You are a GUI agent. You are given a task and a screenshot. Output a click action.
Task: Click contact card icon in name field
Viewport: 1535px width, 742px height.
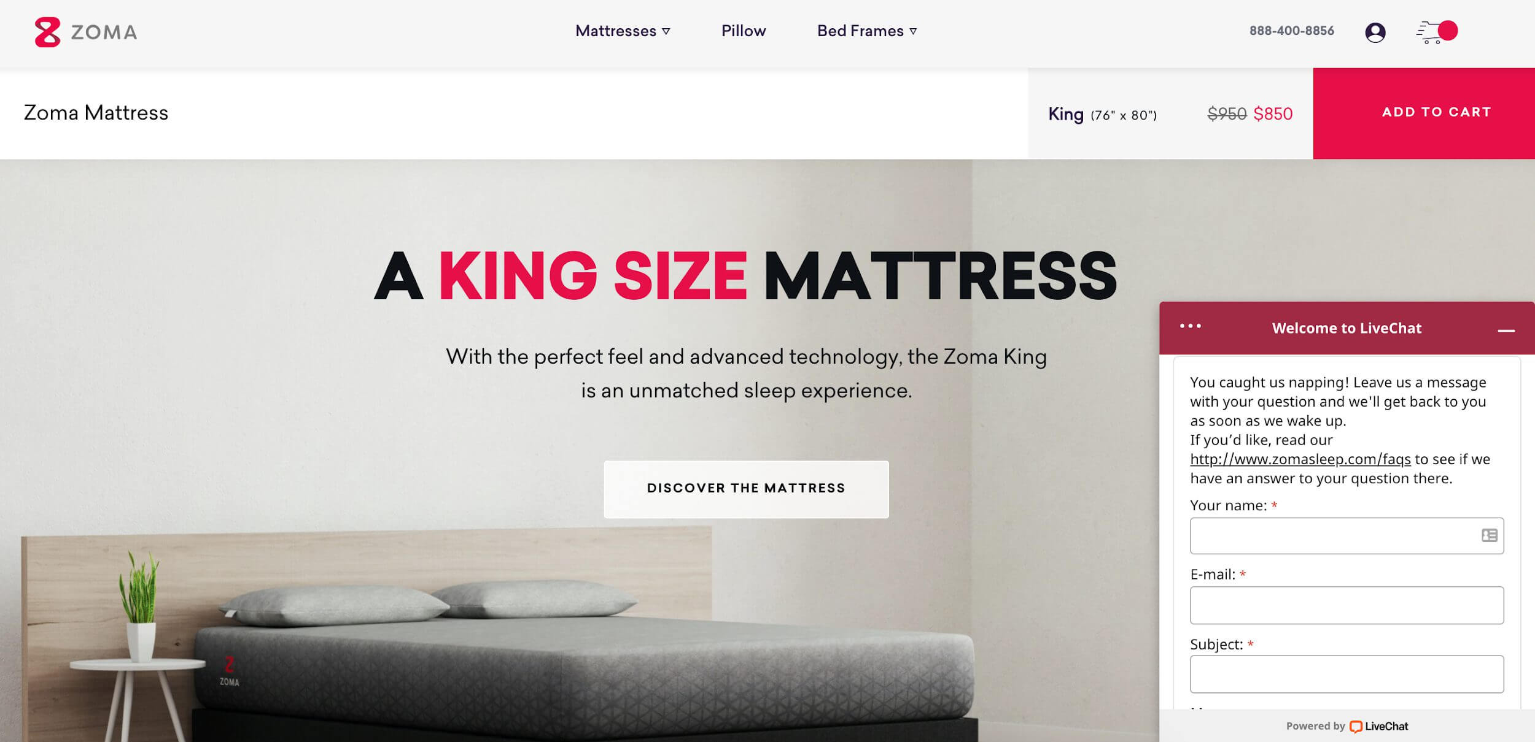click(x=1489, y=535)
